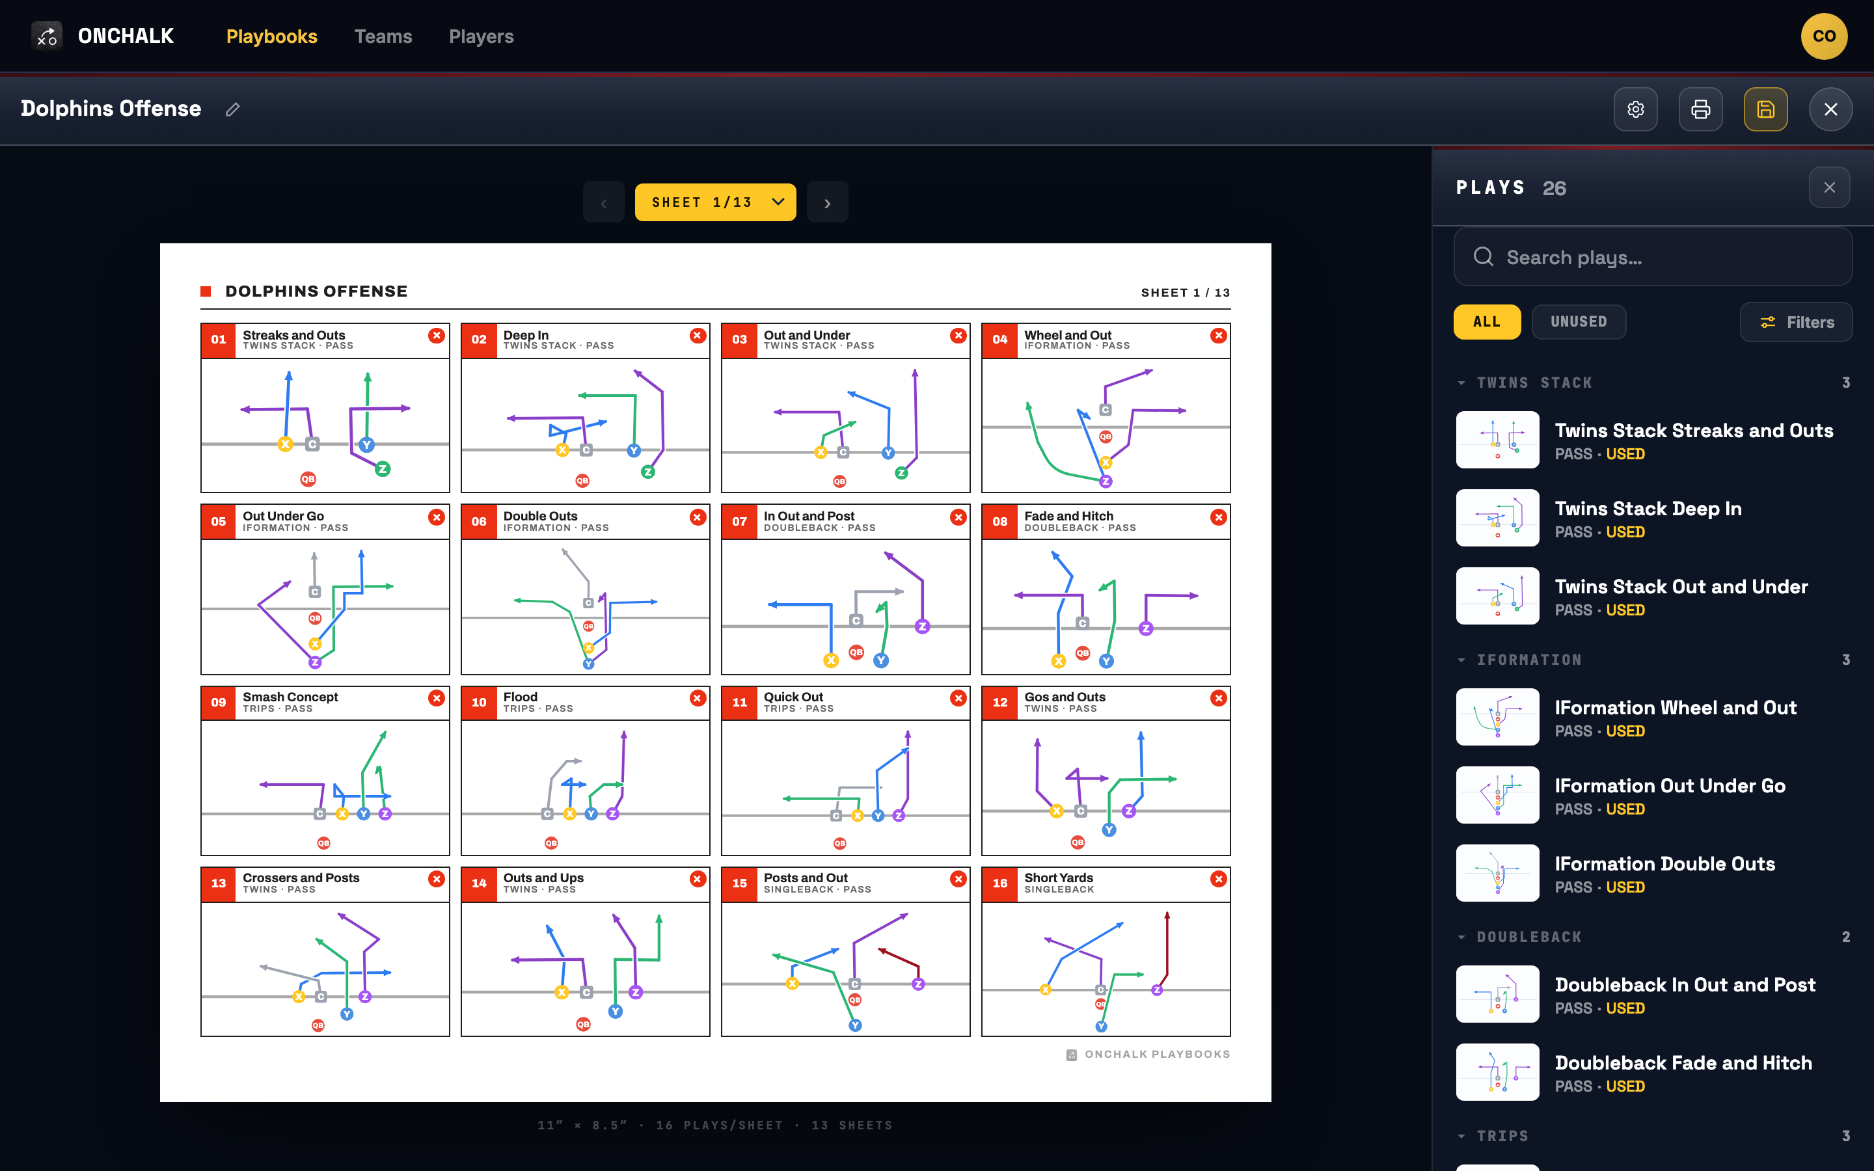Select IFormation Wheel and Out play
The height and width of the screenshot is (1171, 1874).
1653,717
